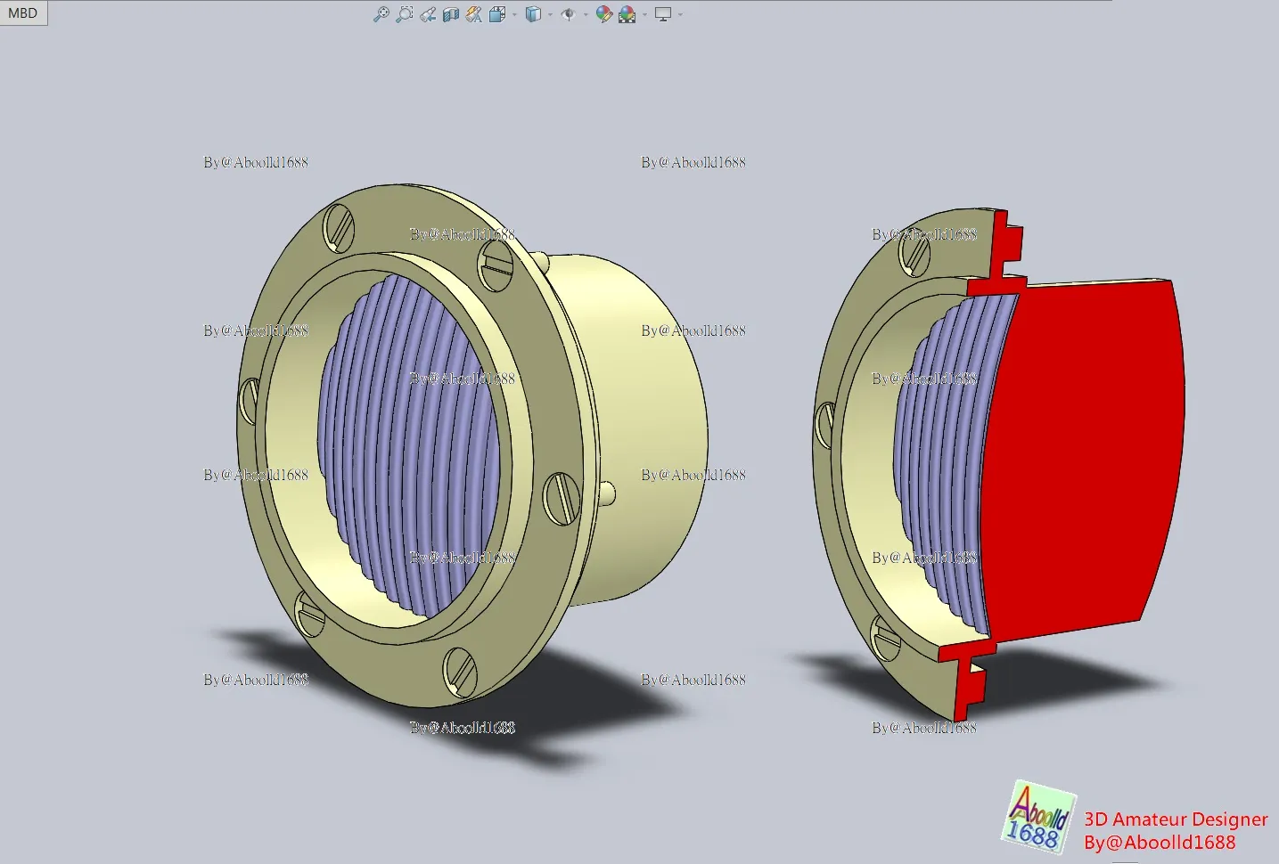Select the purple threaded surface in the left model
Viewport: 1279px width, 864px height.
(408, 445)
